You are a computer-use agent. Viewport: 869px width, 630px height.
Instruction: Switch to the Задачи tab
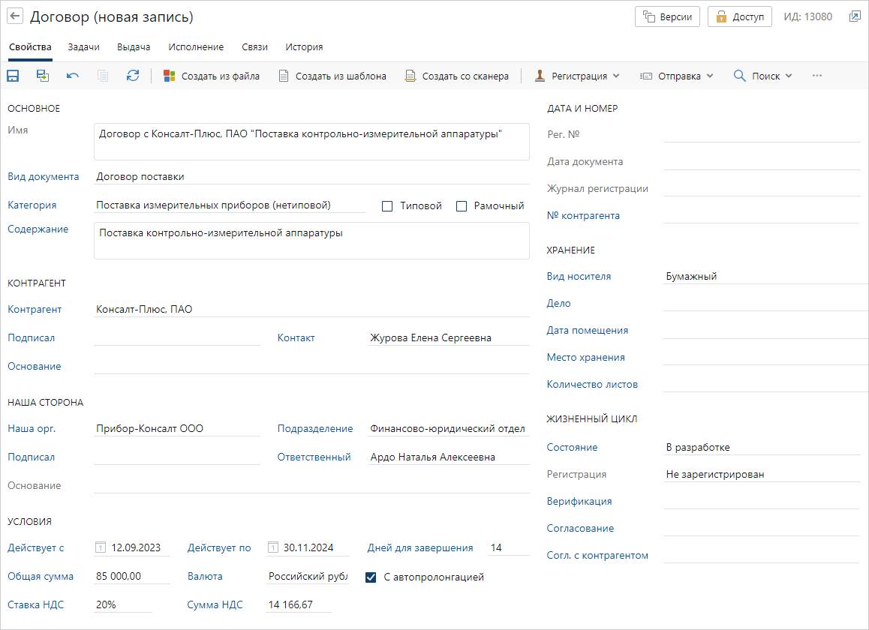coord(83,46)
